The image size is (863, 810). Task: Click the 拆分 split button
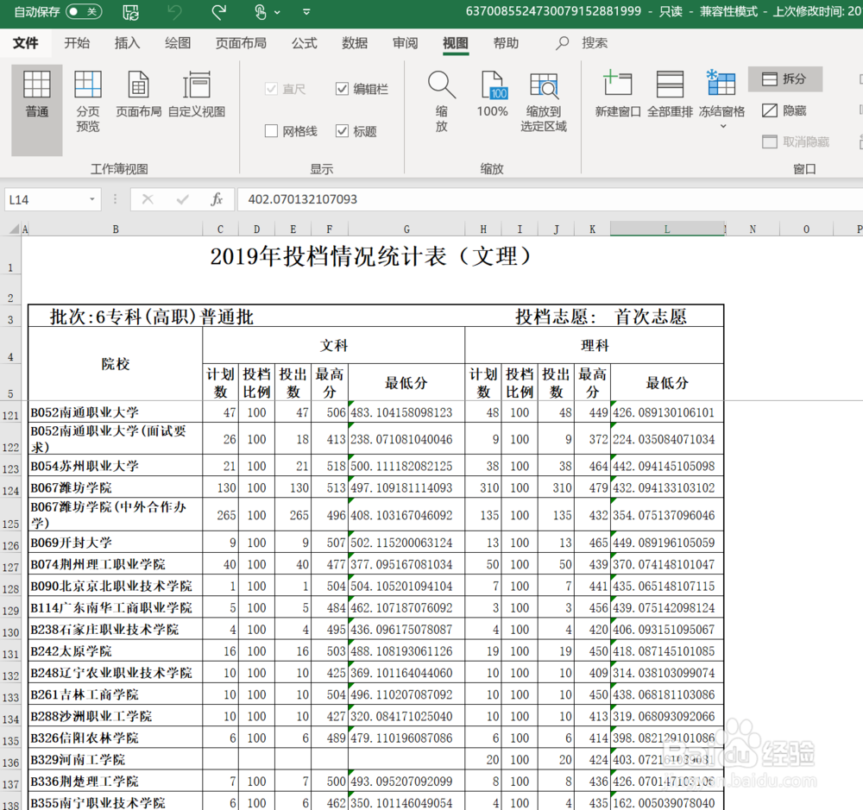784,78
